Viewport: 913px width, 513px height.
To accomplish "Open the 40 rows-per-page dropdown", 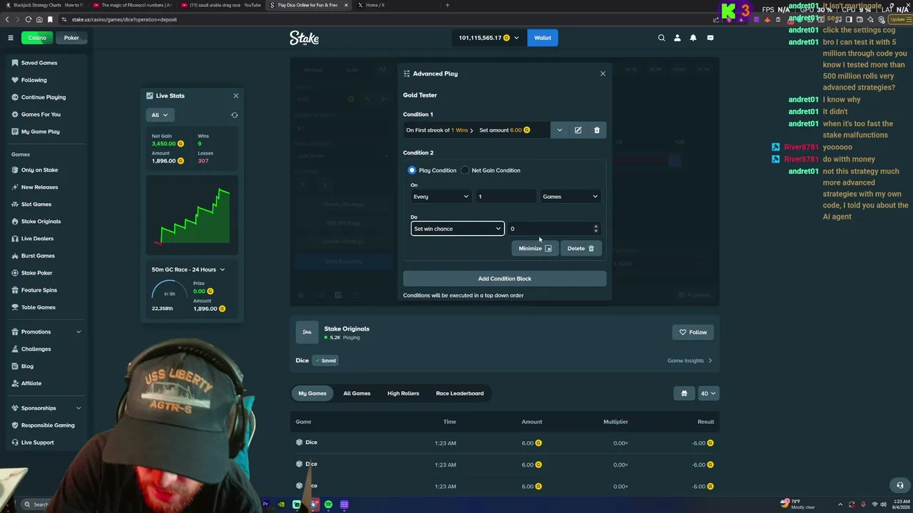I will coord(708,393).
